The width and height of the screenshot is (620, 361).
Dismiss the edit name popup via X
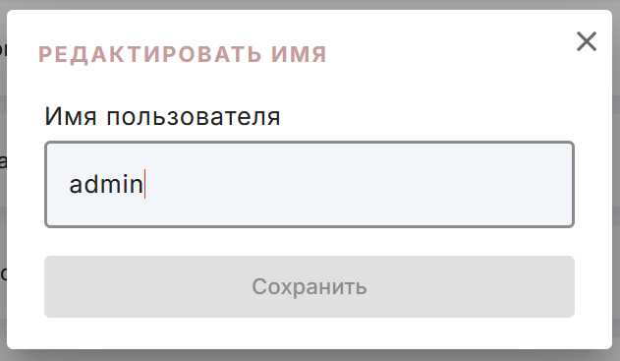(x=586, y=41)
